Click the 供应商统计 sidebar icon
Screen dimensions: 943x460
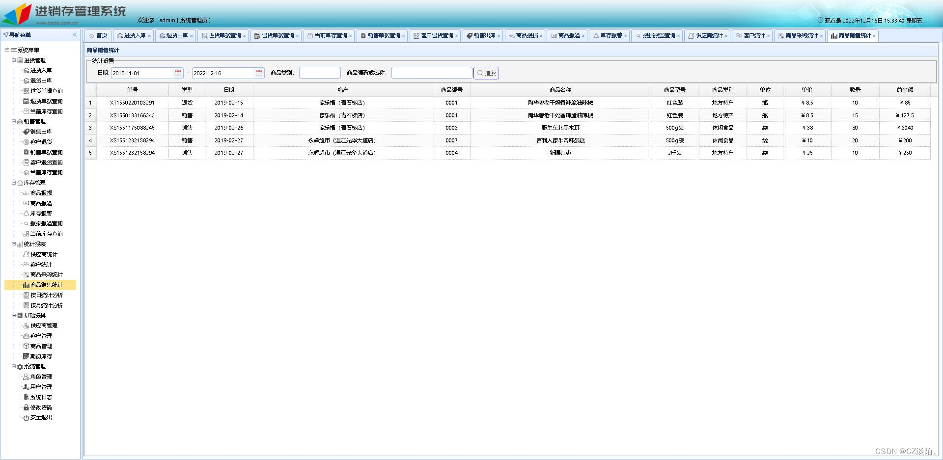[26, 254]
